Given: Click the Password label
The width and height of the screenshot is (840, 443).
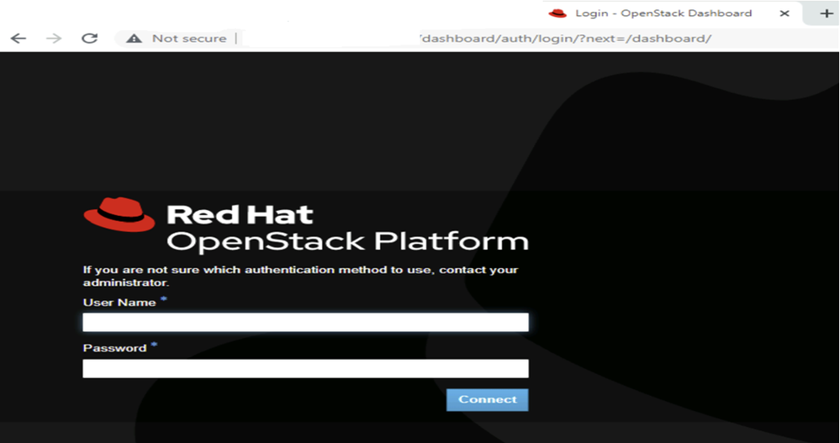Looking at the screenshot, I should coord(114,348).
